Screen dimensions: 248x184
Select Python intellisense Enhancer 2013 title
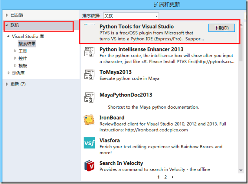click(141, 49)
